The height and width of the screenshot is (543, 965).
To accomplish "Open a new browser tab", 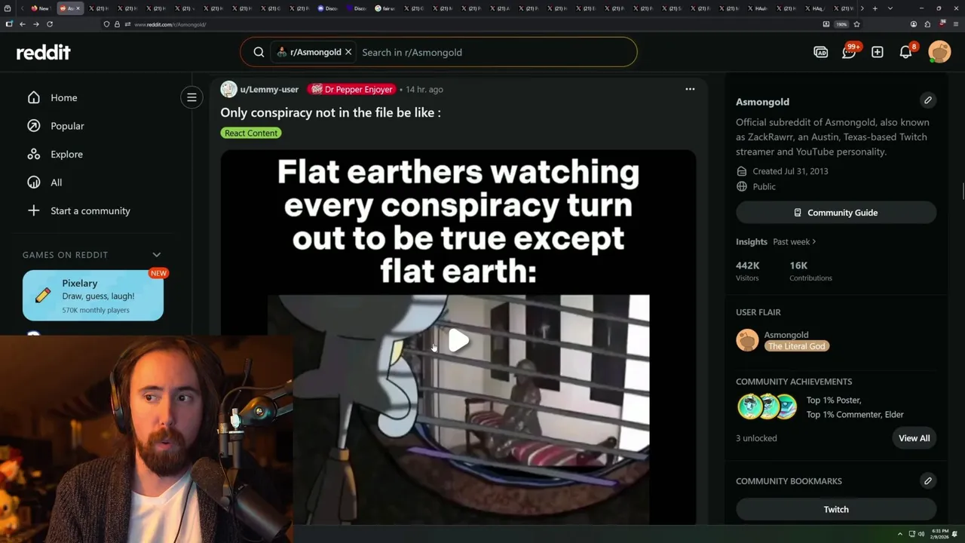I will tap(875, 8).
